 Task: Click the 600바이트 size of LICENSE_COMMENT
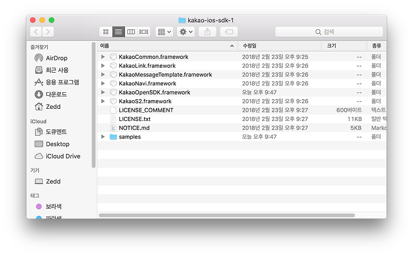[x=349, y=110]
